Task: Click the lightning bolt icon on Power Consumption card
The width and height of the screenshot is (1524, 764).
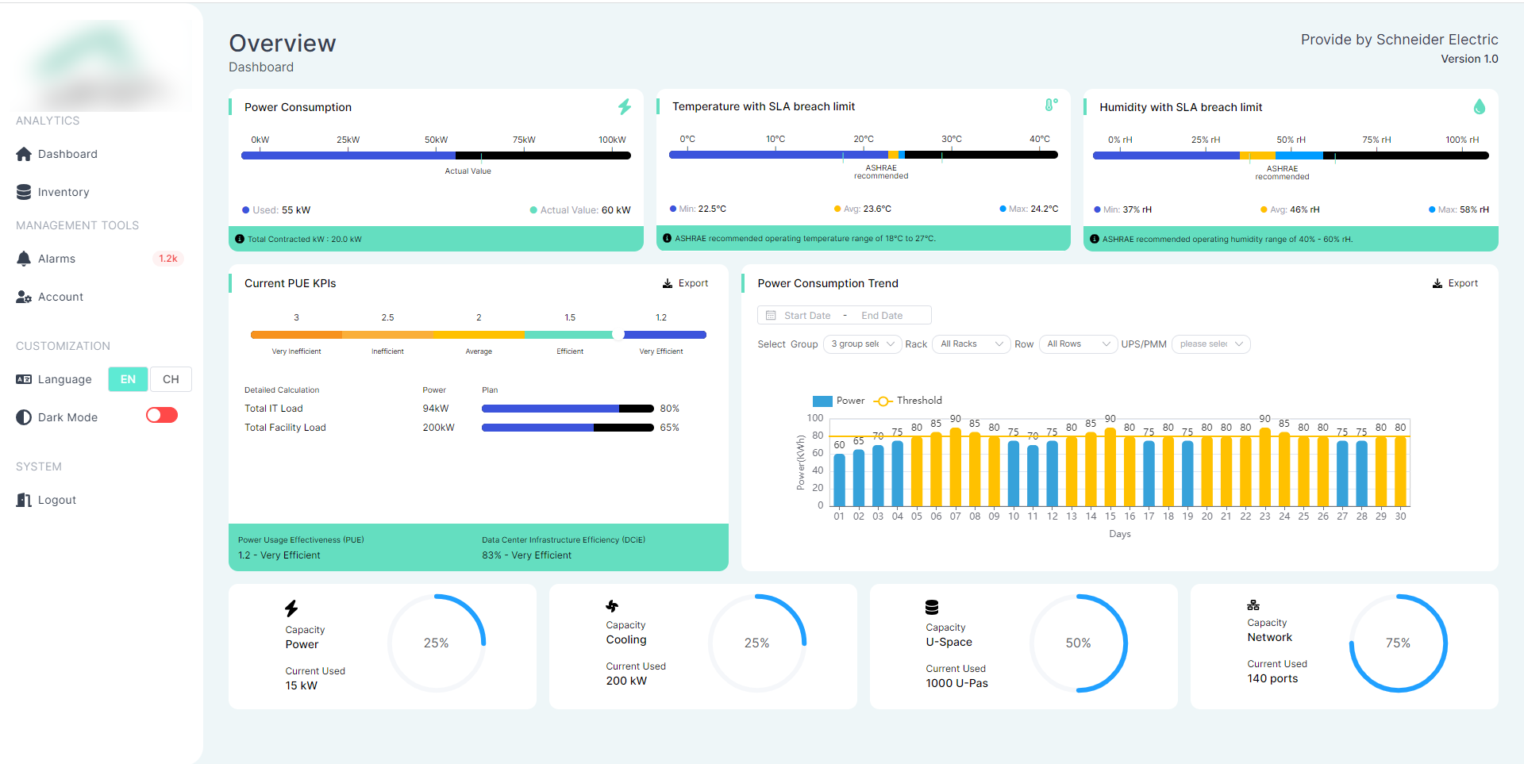Action: click(625, 106)
